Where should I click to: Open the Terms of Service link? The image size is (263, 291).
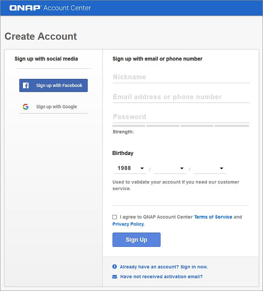[x=213, y=217]
